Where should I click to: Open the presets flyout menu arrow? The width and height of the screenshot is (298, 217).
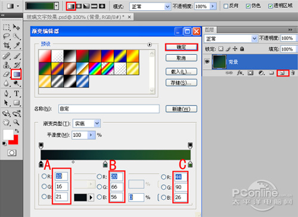pos(150,45)
